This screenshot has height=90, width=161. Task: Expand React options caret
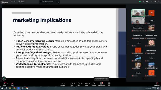coord(81,83)
